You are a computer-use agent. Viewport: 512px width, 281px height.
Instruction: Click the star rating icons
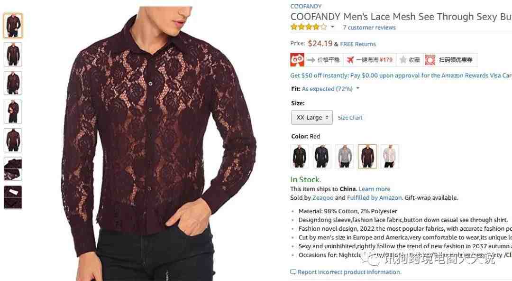coord(309,27)
